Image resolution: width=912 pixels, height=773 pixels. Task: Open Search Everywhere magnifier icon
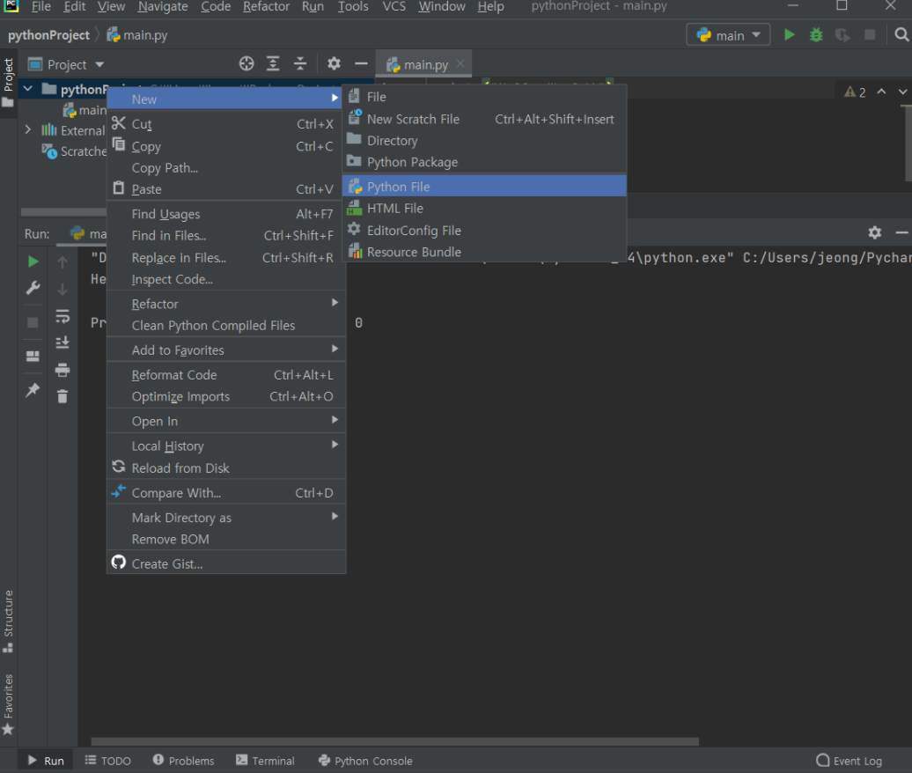coord(901,35)
